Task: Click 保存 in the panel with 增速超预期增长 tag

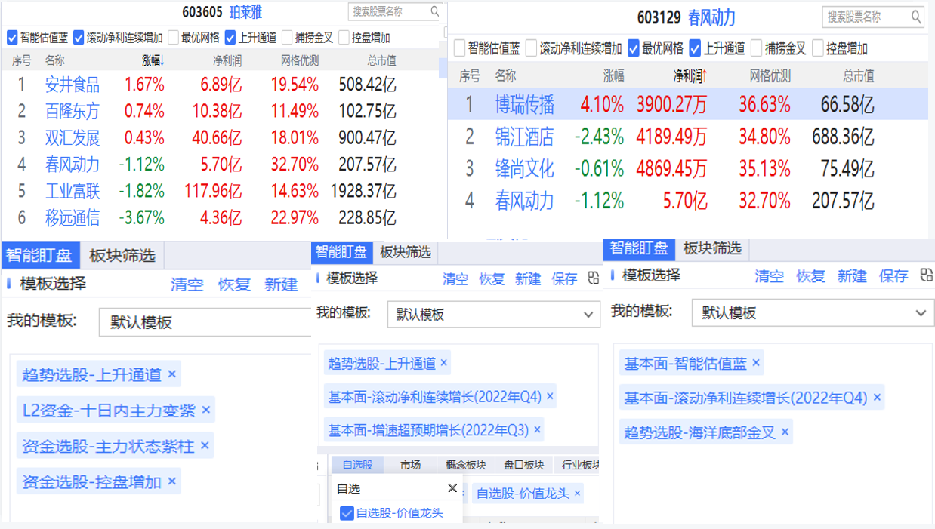Action: coord(564,279)
